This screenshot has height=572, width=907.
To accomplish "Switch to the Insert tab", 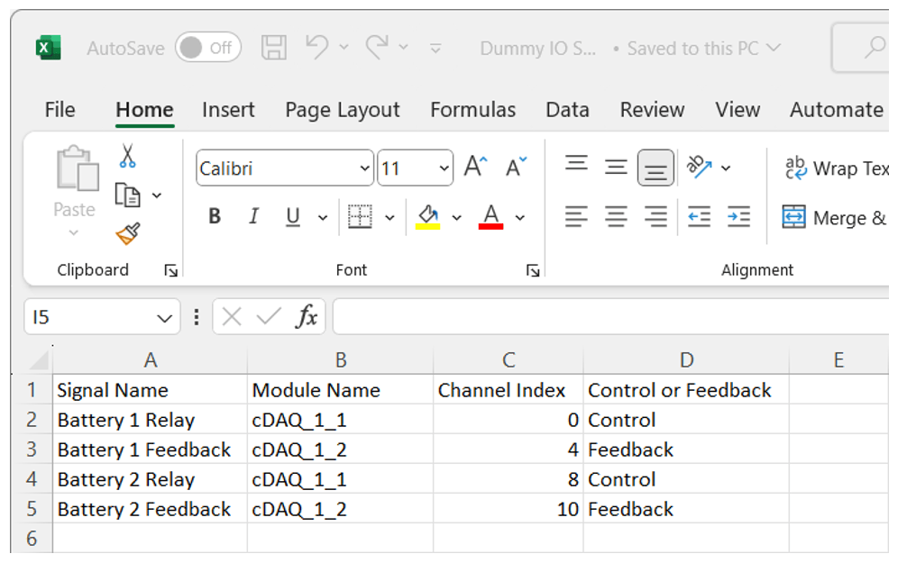I will click(x=228, y=109).
